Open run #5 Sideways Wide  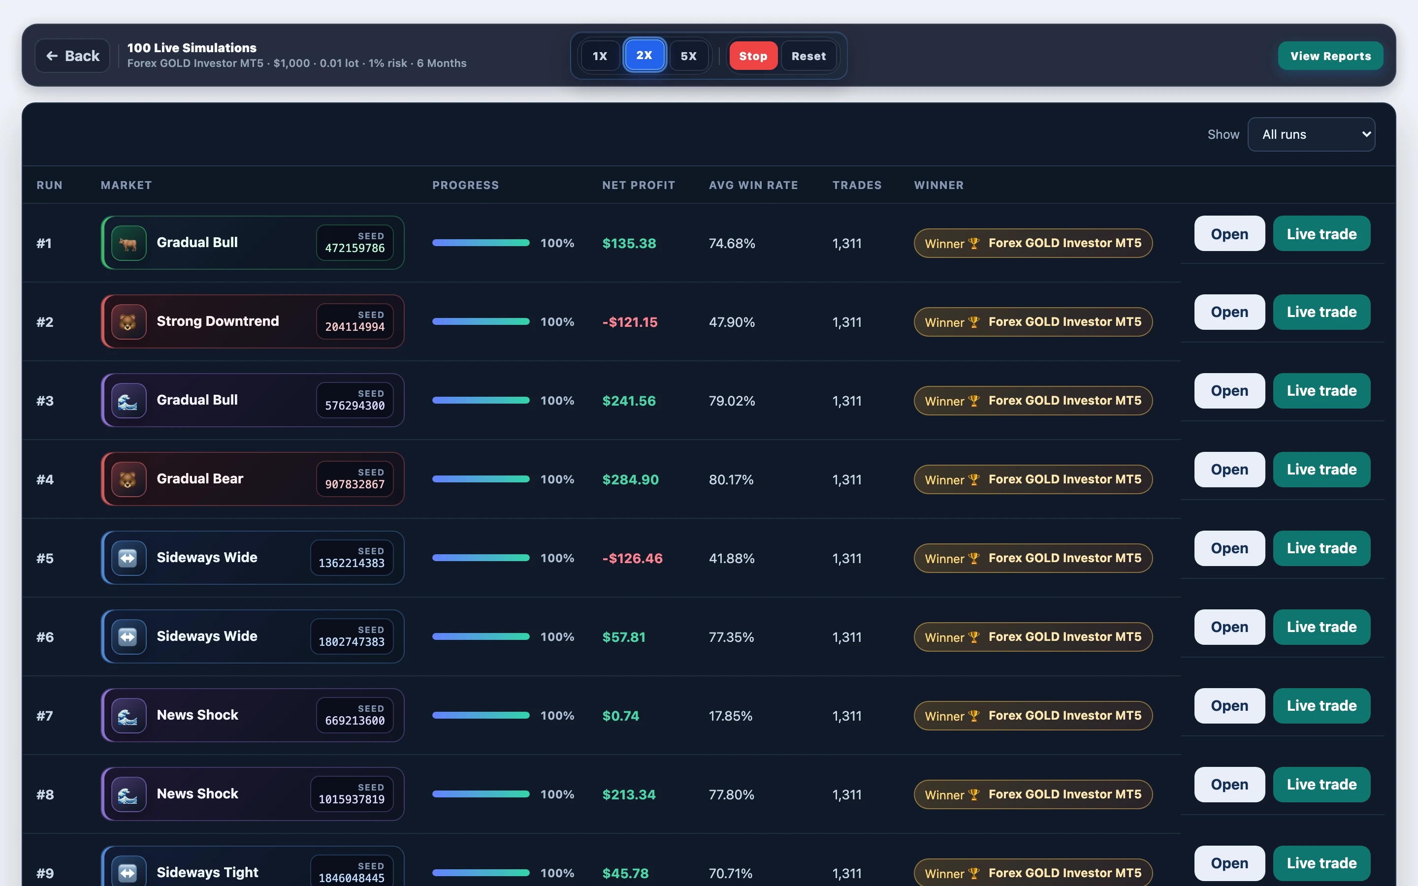(x=1229, y=548)
